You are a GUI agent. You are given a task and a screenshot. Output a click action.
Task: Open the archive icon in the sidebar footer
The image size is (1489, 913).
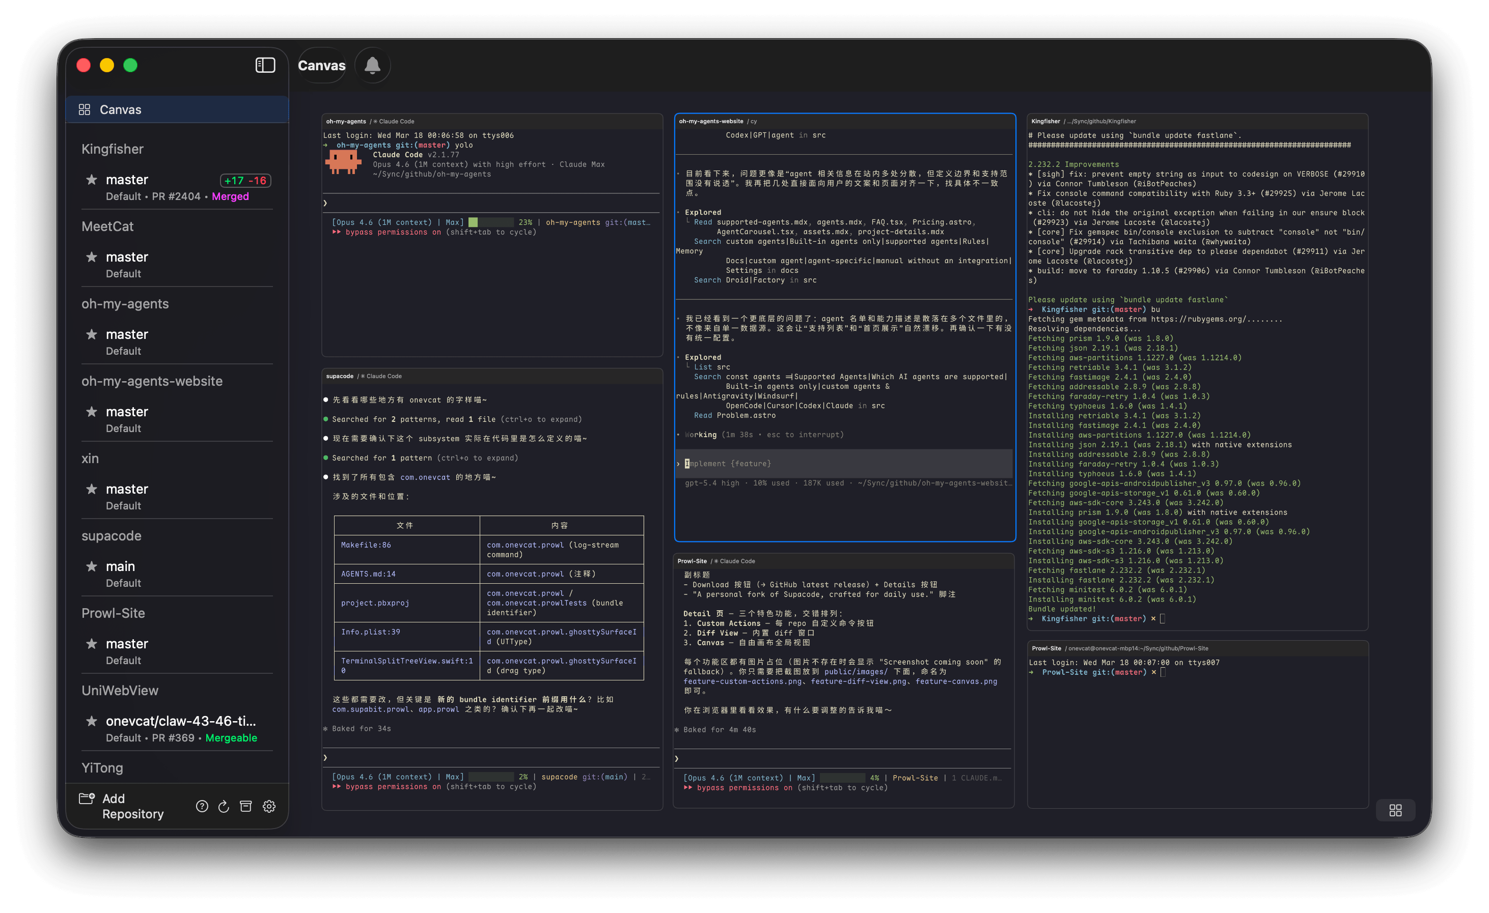point(246,806)
